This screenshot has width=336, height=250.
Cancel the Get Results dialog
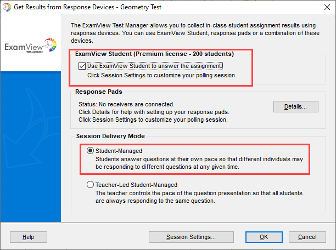pyautogui.click(x=307, y=237)
